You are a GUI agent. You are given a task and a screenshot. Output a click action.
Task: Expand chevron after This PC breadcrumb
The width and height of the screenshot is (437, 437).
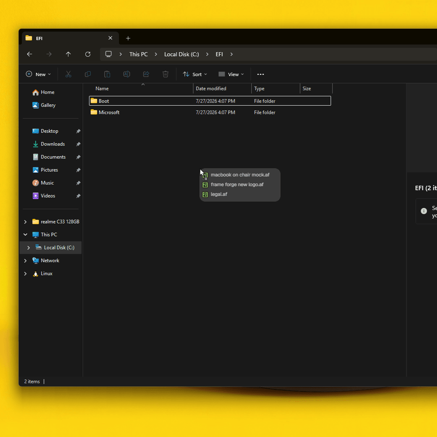(156, 54)
